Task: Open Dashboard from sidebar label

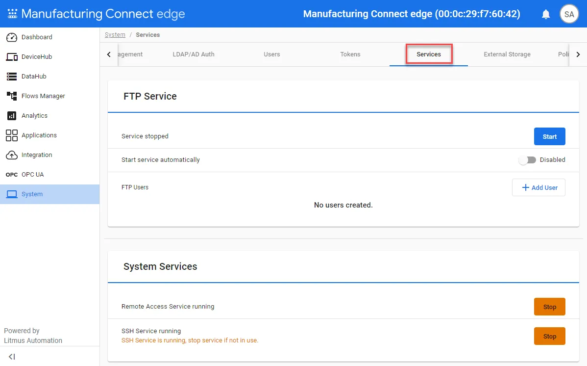Action: [x=37, y=37]
